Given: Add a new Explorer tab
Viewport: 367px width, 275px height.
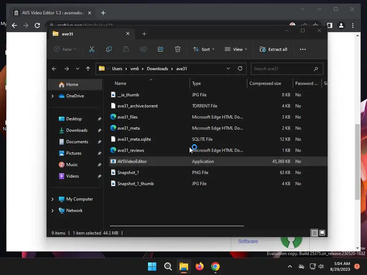Looking at the screenshot, I should pyautogui.click(x=144, y=34).
